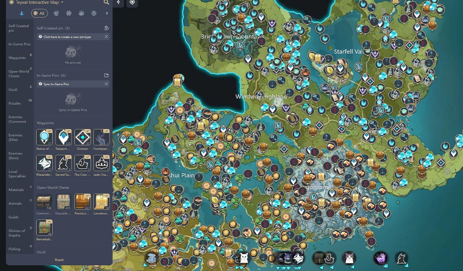Select the Liyue region filter icon
The width and height of the screenshot is (463, 271).
click(x=81, y=13)
